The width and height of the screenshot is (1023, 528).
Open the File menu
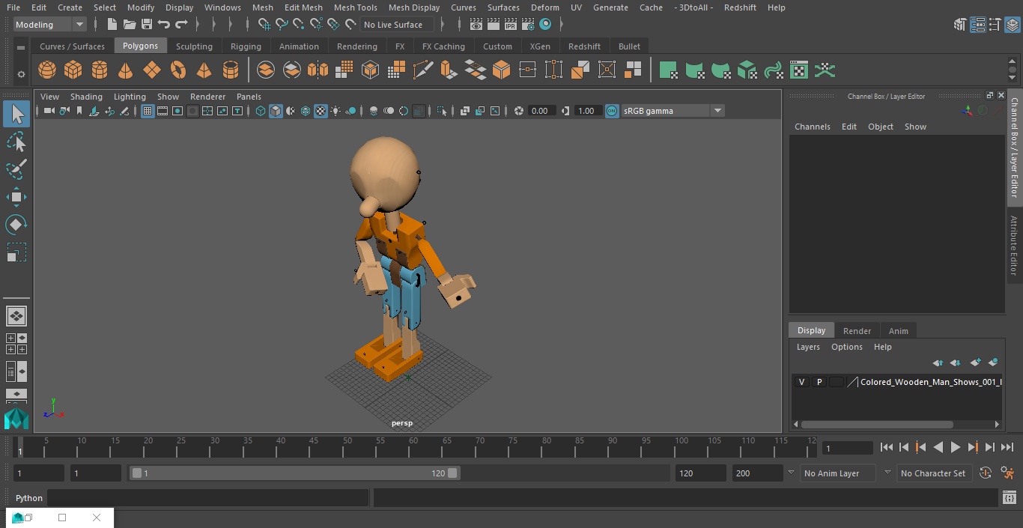point(13,7)
